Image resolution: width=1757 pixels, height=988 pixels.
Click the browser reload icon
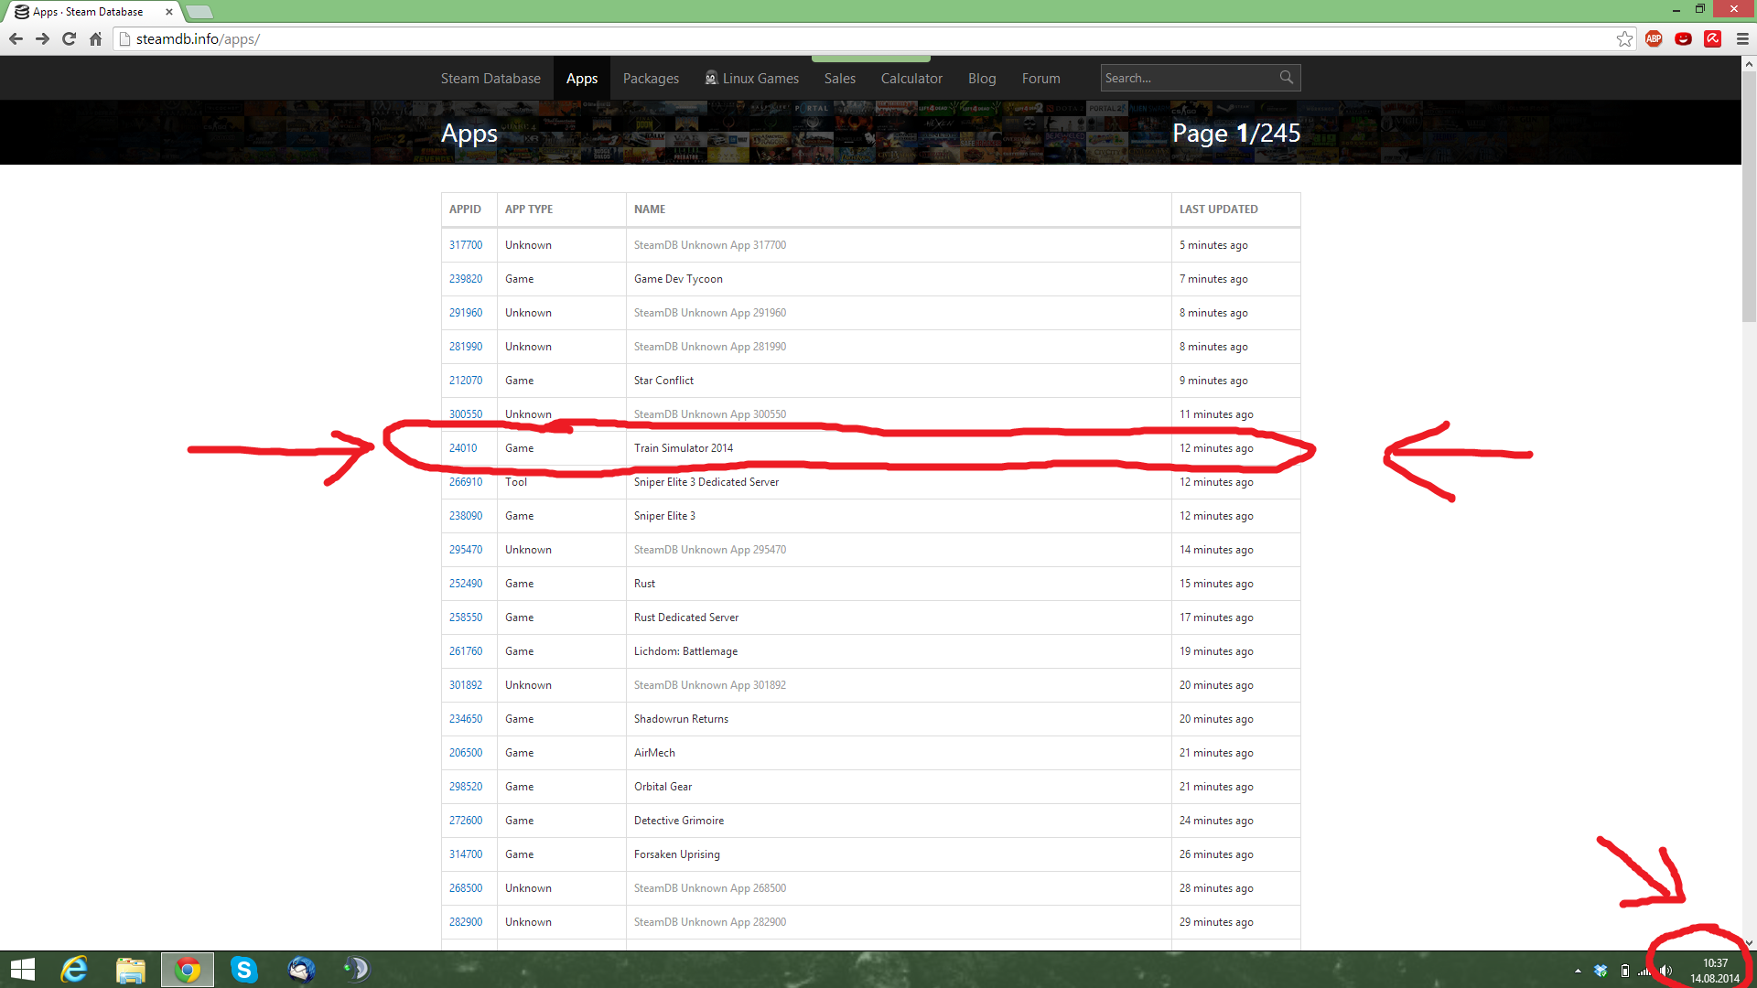tap(69, 38)
